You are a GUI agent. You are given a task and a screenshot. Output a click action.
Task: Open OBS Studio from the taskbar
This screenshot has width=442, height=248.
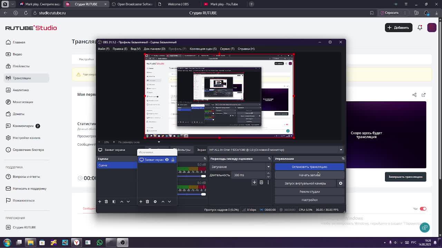123,242
